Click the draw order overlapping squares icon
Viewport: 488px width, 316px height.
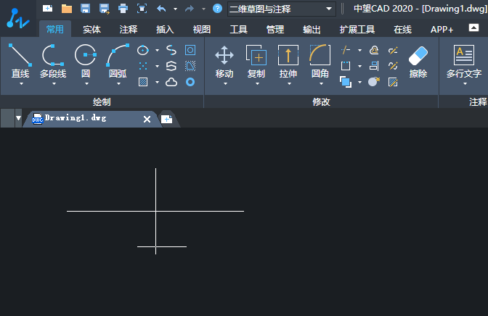pyautogui.click(x=346, y=82)
